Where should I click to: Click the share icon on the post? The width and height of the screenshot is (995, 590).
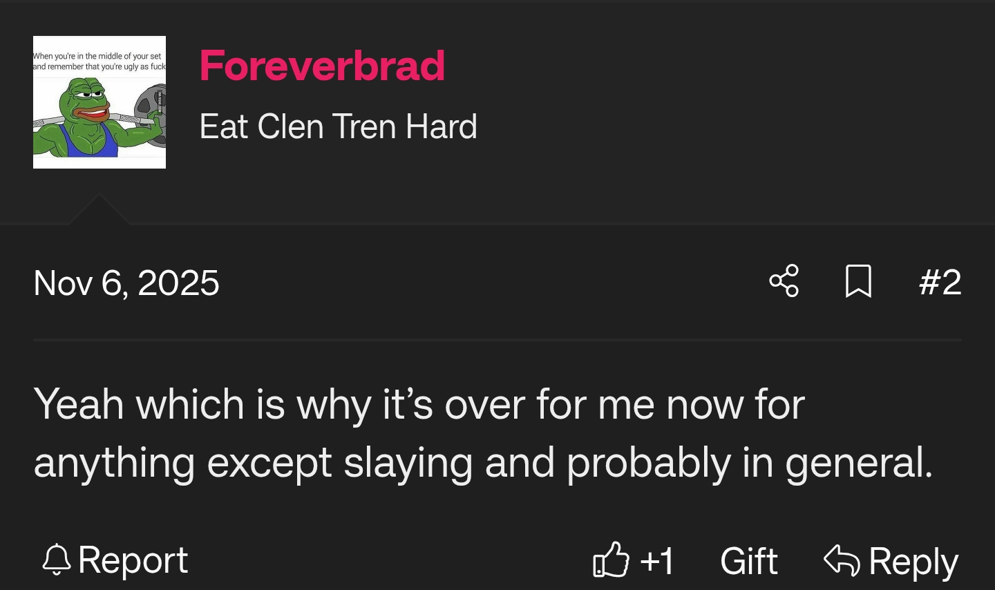click(x=784, y=281)
